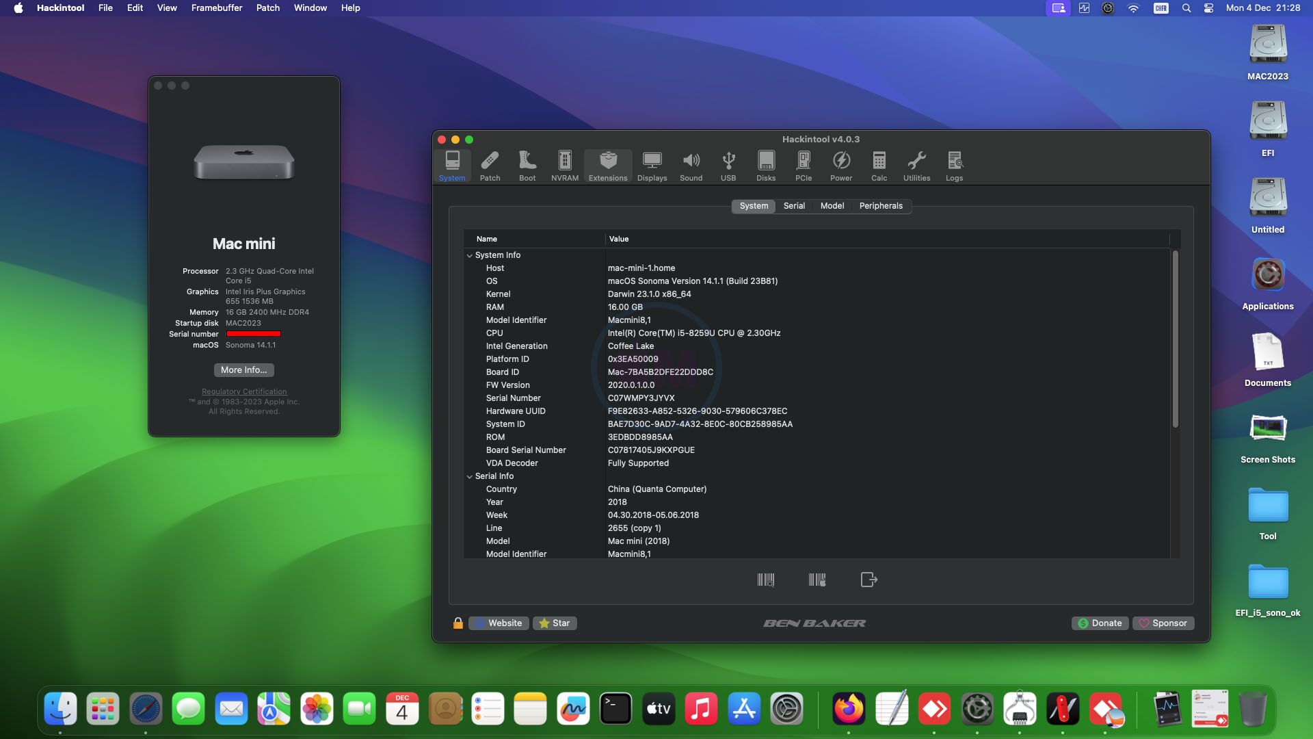The height and width of the screenshot is (739, 1313).
Task: Launch Terminal from the Dock
Action: click(x=615, y=709)
